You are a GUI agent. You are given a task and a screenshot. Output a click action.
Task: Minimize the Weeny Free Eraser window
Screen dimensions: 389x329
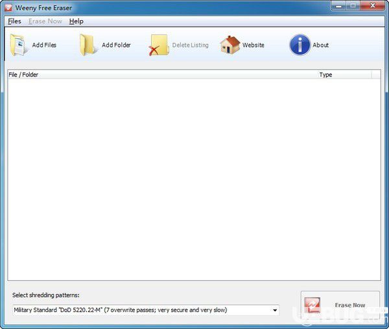coord(338,6)
